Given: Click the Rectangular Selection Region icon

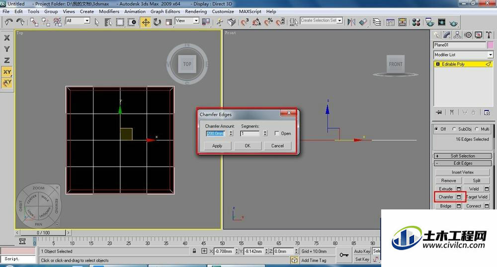Looking at the screenshot, I should 120,22.
